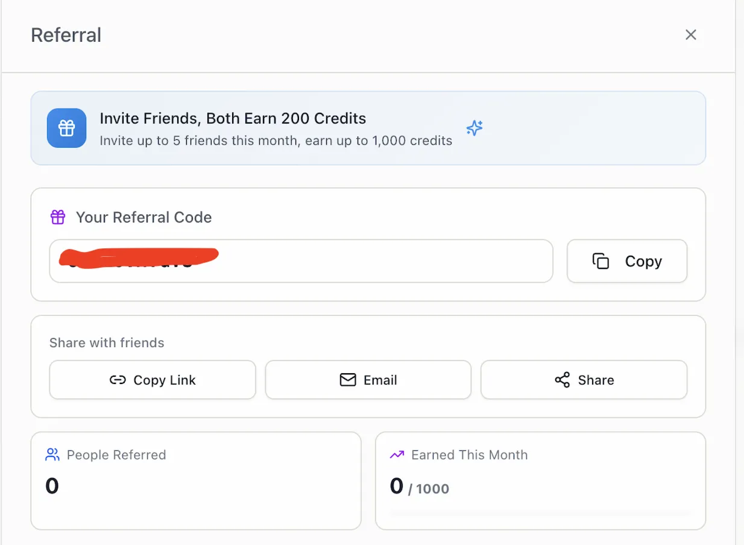Click the chain link icon in Copy Link

118,380
